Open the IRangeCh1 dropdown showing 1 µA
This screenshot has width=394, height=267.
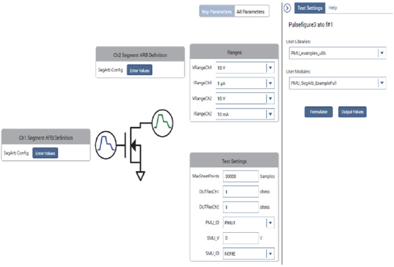coord(245,83)
